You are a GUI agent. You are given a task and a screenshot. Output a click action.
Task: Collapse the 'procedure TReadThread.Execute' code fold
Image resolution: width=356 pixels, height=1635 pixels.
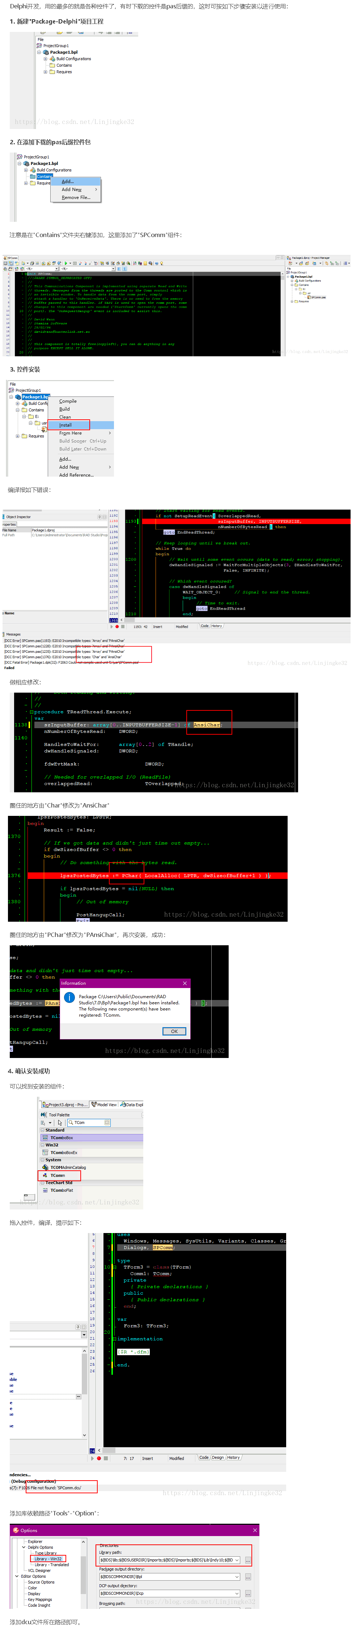click(x=32, y=711)
